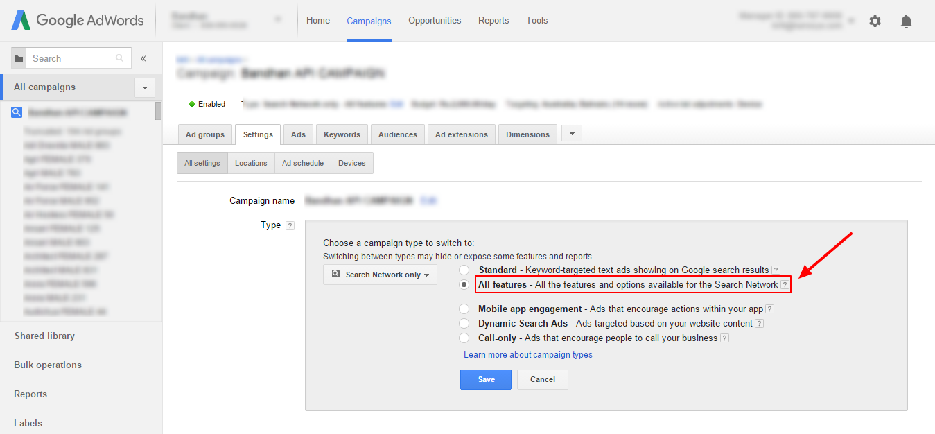Open more tabs dropdown after Dimensions

[x=571, y=134]
